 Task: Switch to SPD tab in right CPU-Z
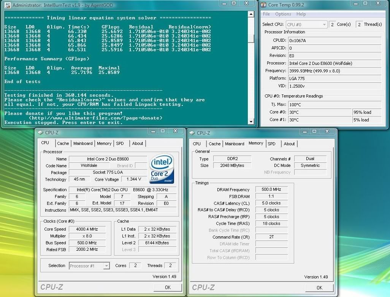[x=272, y=144]
